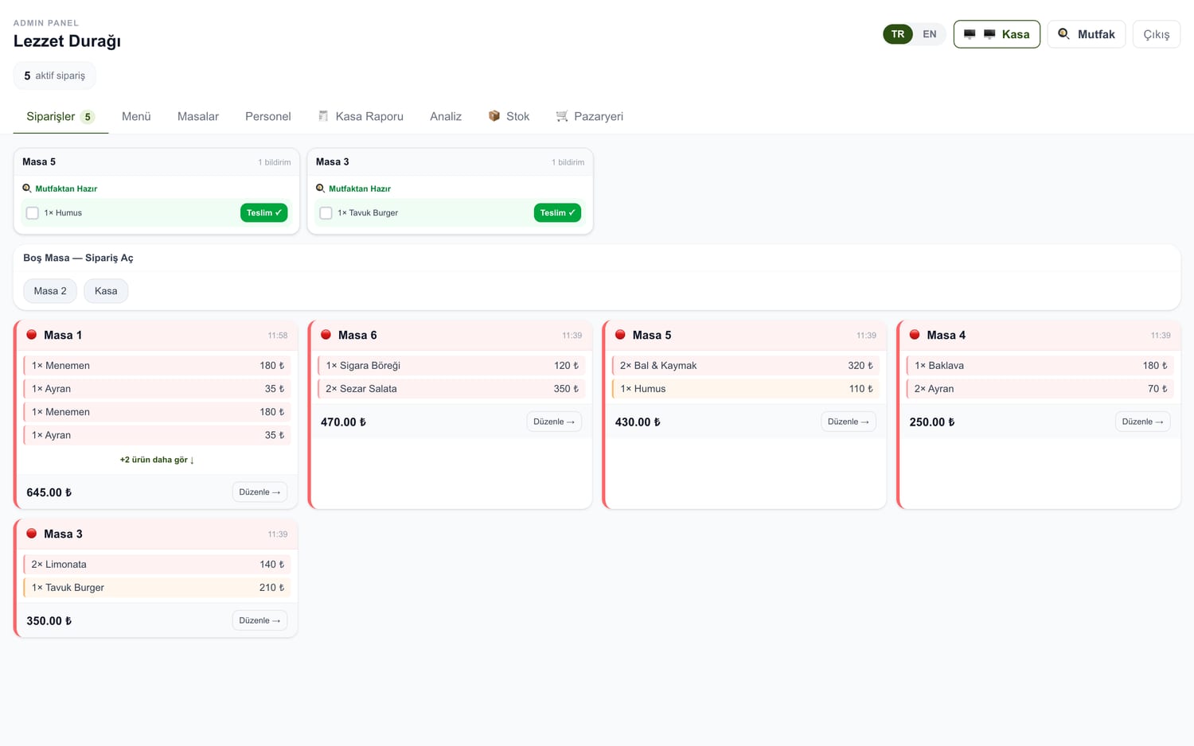Screen dimensions: 1194x746
Task: Click the box icon on Stok tab
Action: point(494,116)
